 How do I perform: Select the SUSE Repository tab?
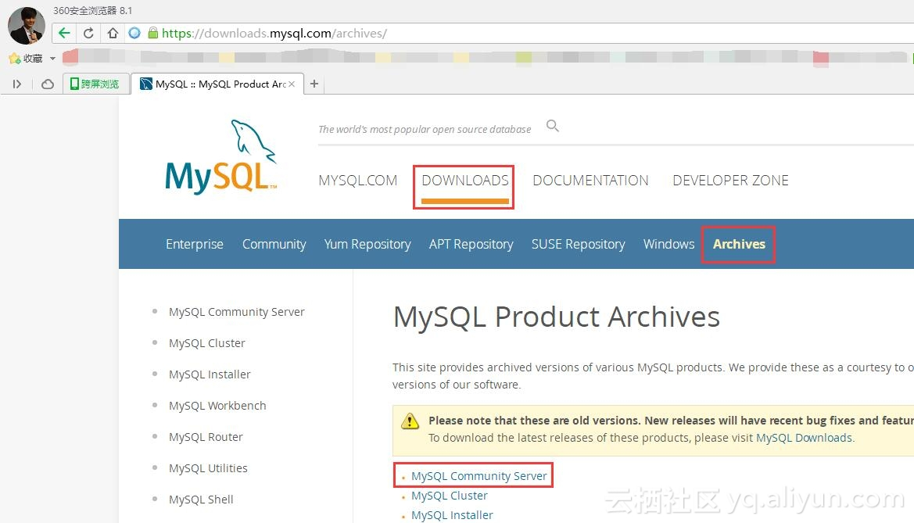coord(579,244)
